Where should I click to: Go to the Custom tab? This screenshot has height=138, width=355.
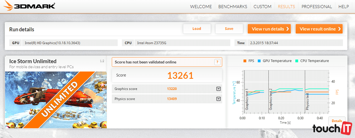pos(262,6)
